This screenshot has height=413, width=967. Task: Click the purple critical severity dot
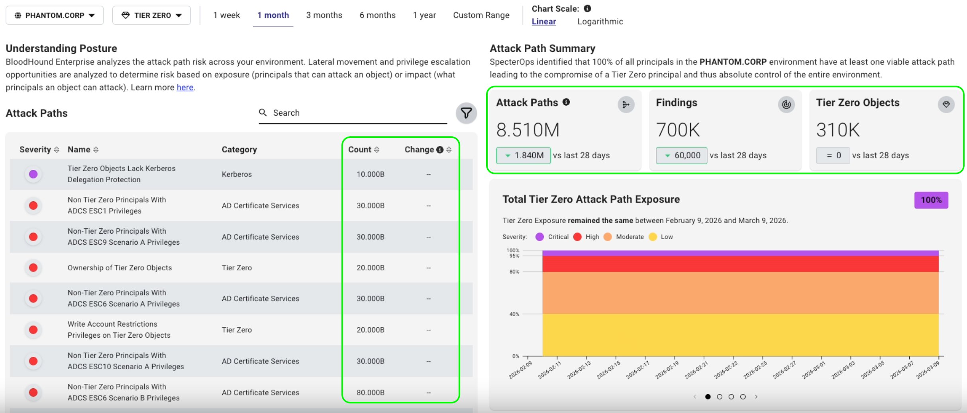click(x=33, y=174)
